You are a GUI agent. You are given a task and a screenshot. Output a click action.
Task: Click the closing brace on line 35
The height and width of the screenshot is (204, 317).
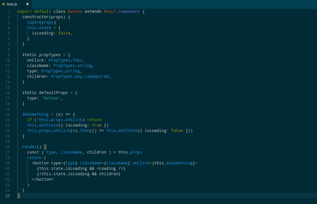(x=19, y=196)
